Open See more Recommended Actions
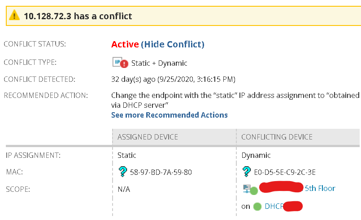Image resolution: width=361 pixels, height=220 pixels. click(x=170, y=115)
